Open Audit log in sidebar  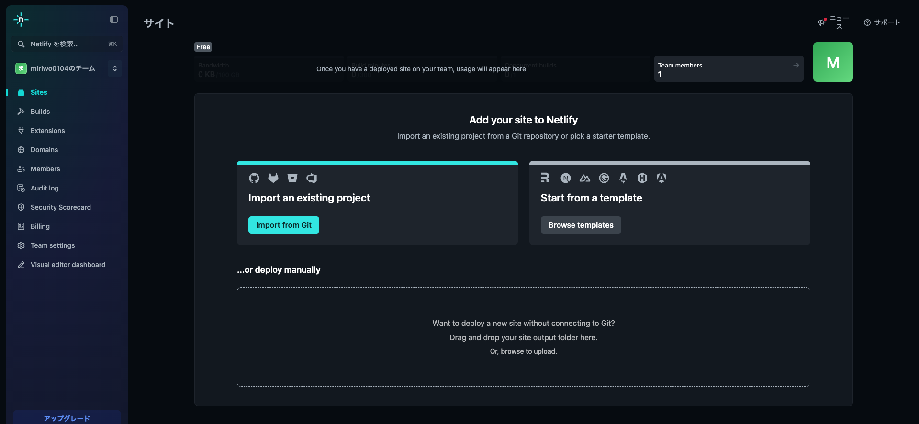click(67, 188)
